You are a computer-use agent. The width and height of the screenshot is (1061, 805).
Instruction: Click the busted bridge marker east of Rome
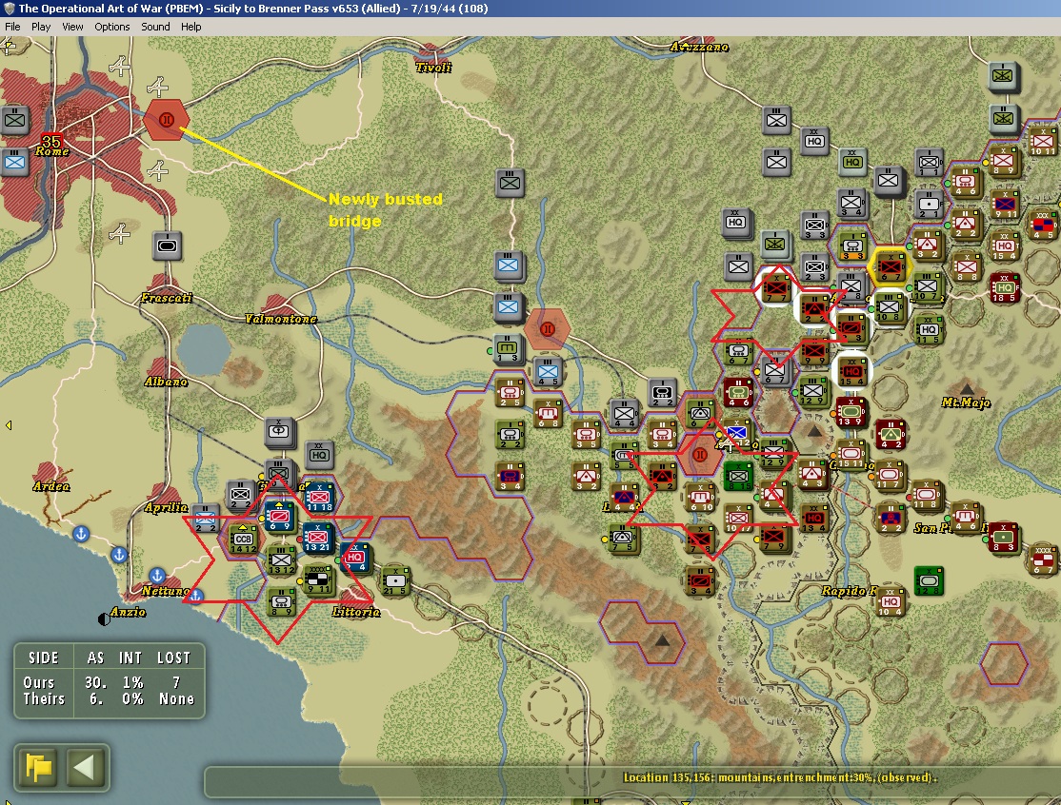167,120
